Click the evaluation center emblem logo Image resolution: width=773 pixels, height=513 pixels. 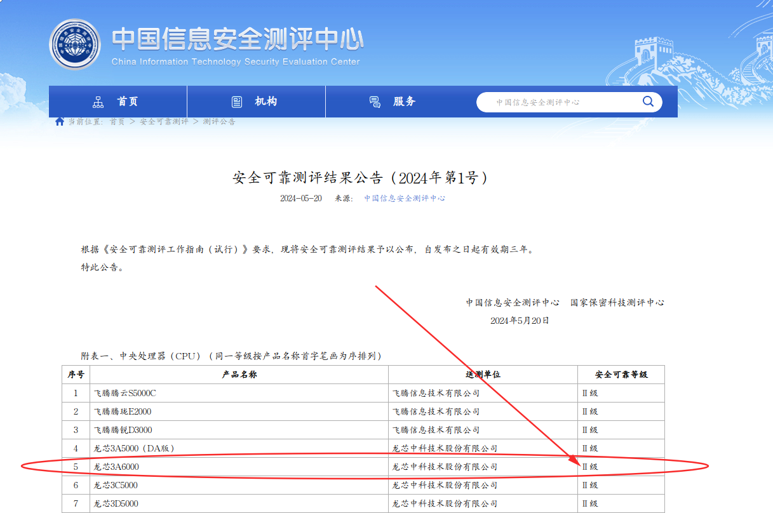(x=75, y=44)
